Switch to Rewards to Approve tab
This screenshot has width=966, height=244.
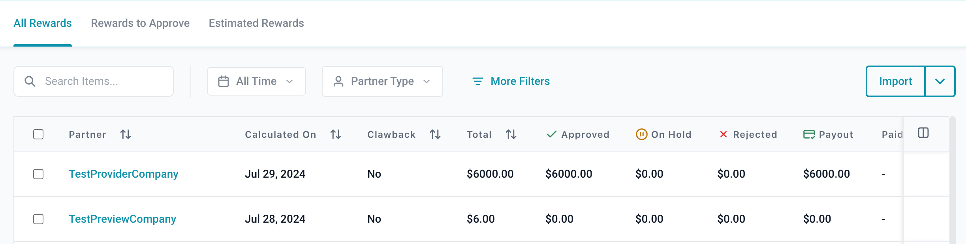coord(140,23)
